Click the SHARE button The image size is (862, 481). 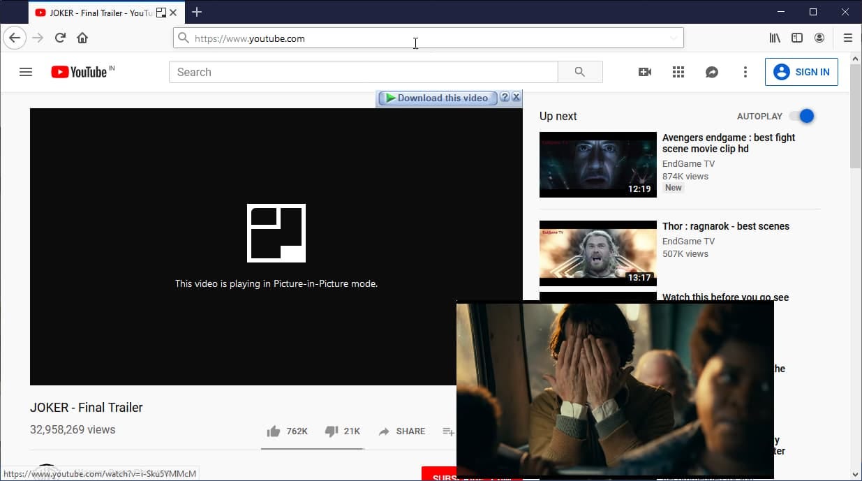point(401,431)
